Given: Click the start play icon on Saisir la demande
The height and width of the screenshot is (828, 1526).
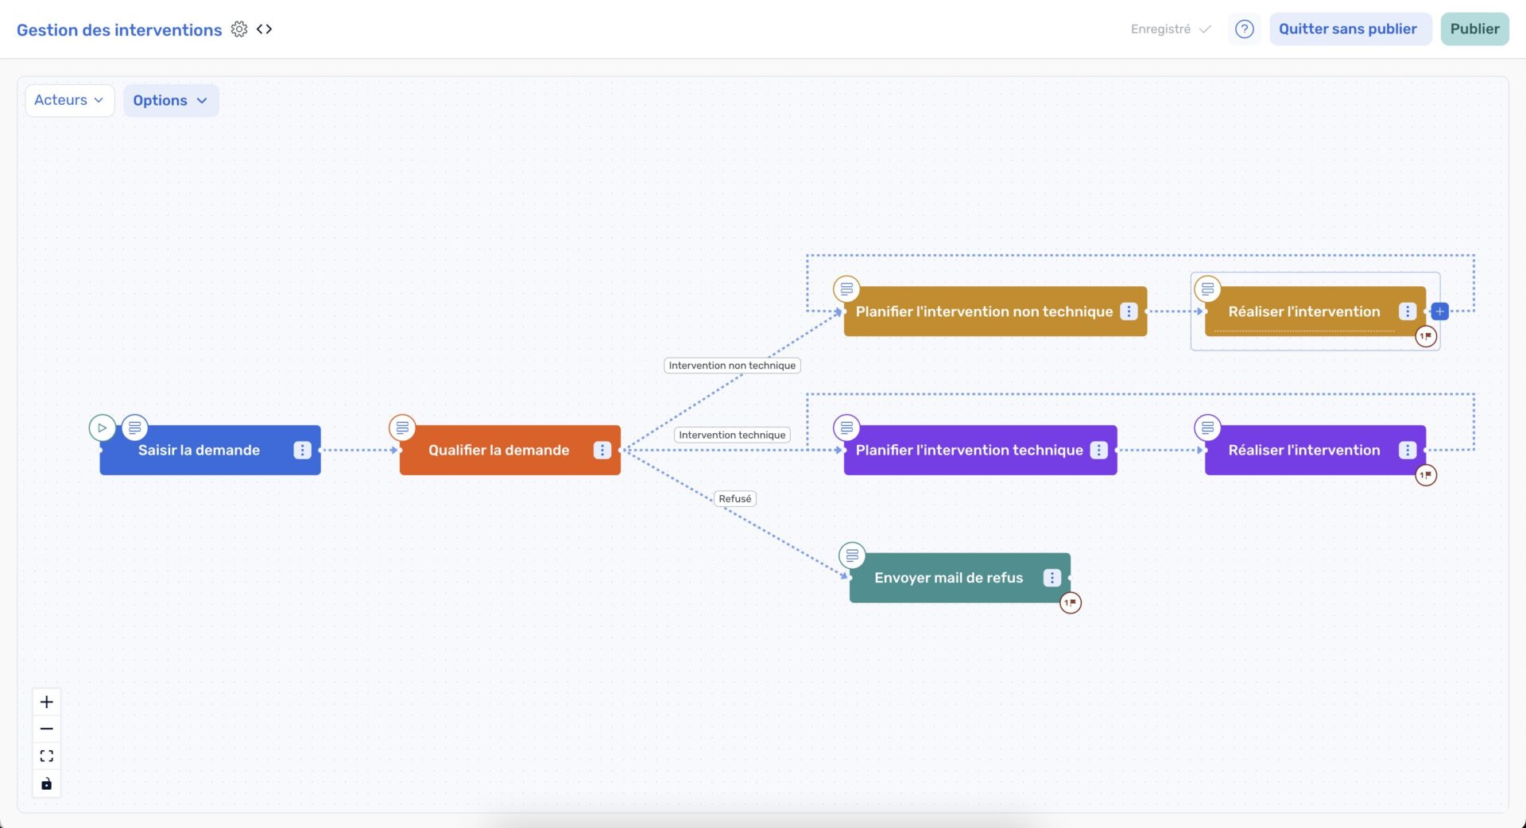Looking at the screenshot, I should [x=102, y=428].
